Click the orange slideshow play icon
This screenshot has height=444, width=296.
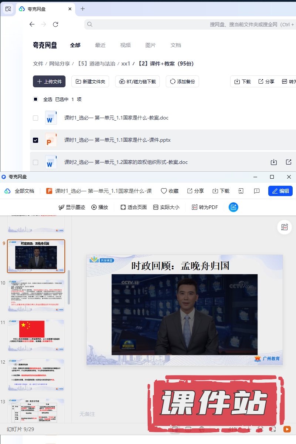coord(287,429)
